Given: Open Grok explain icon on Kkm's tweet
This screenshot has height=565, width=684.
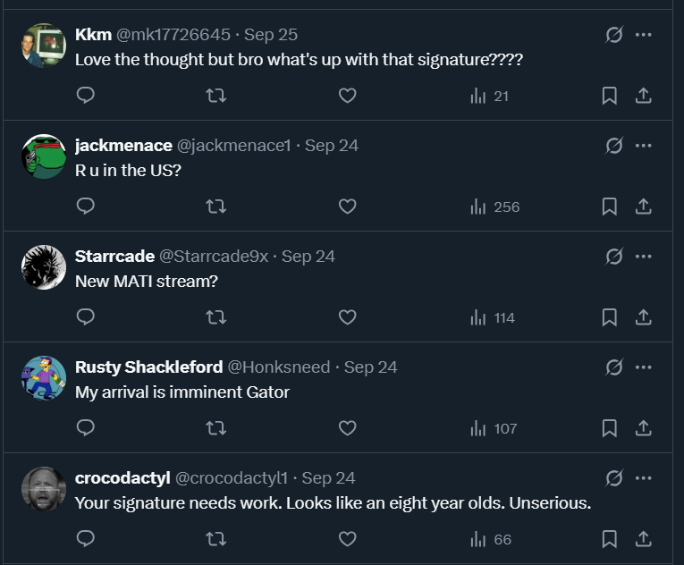Looking at the screenshot, I should click(614, 35).
